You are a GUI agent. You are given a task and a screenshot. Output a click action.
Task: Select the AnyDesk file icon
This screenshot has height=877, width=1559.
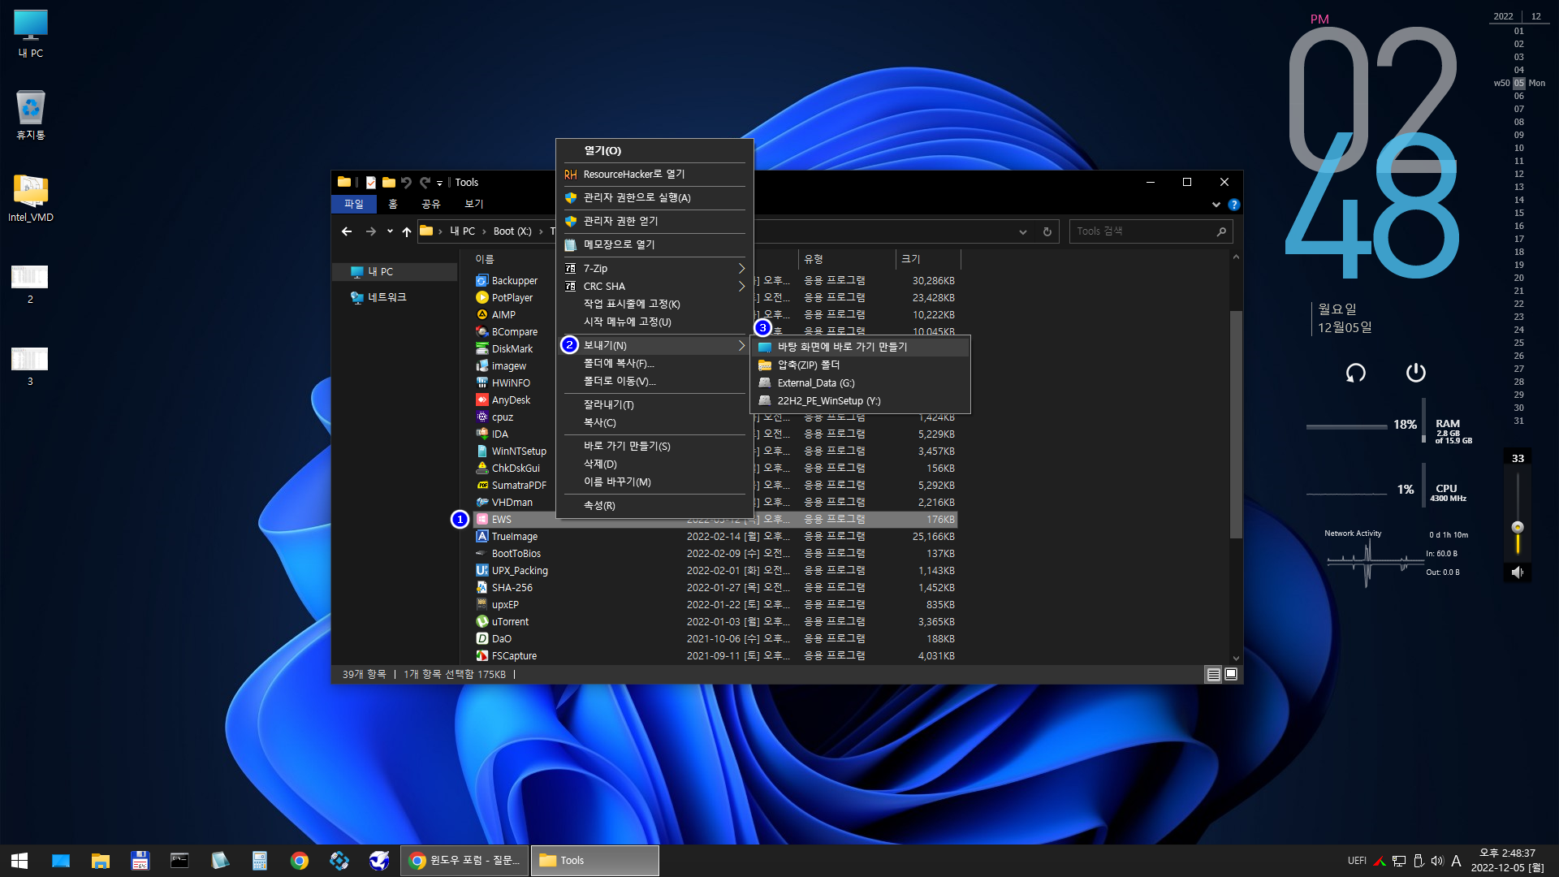(x=482, y=400)
